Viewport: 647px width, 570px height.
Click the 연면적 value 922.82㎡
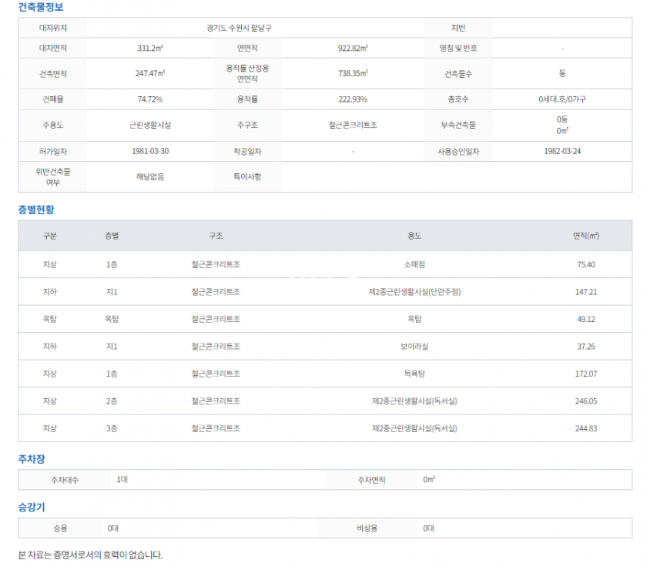[x=353, y=48]
